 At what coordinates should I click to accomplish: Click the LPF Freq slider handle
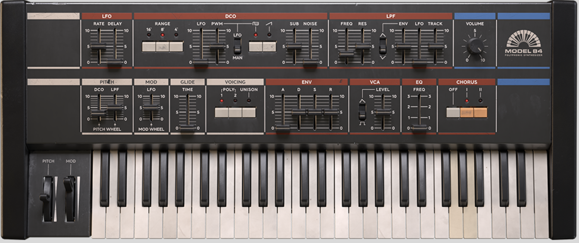coord(346,55)
